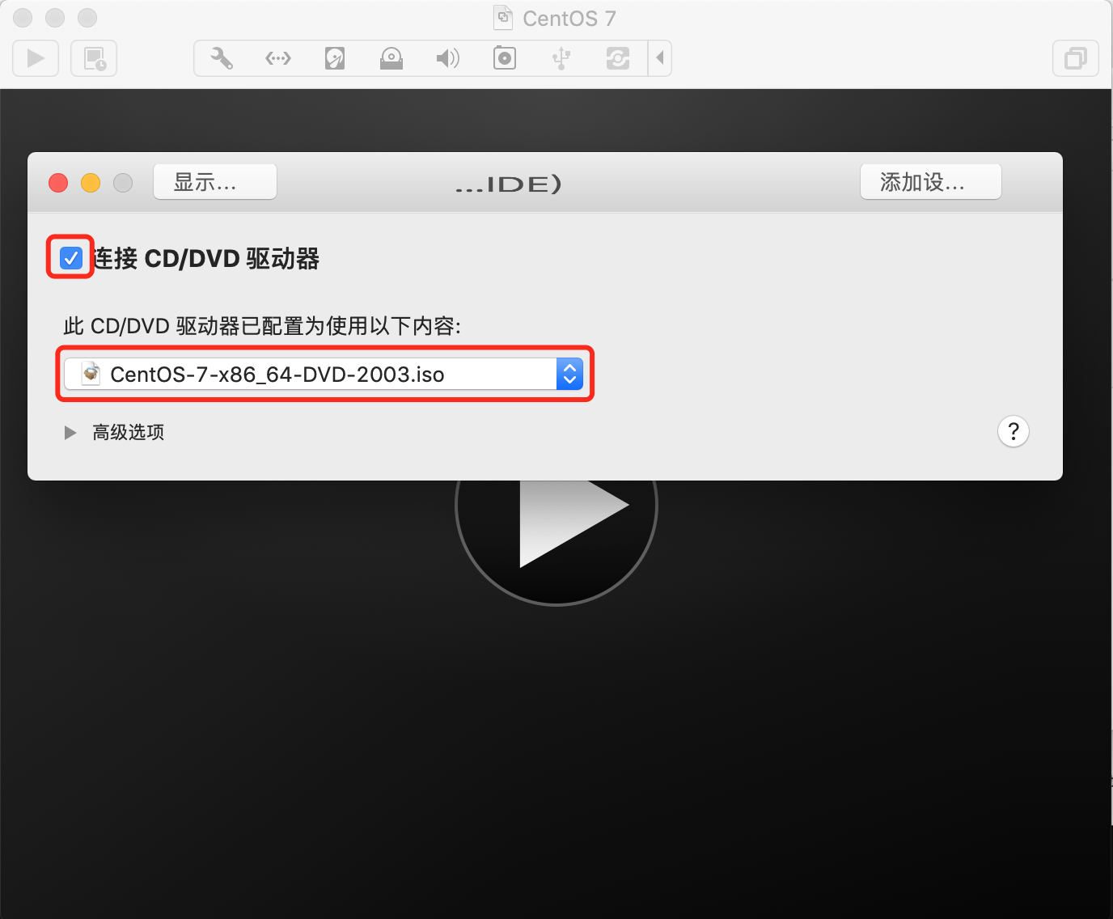Image resolution: width=1113 pixels, height=919 pixels.
Task: Expand the 高级选项 disclosure triangle
Action: (70, 433)
